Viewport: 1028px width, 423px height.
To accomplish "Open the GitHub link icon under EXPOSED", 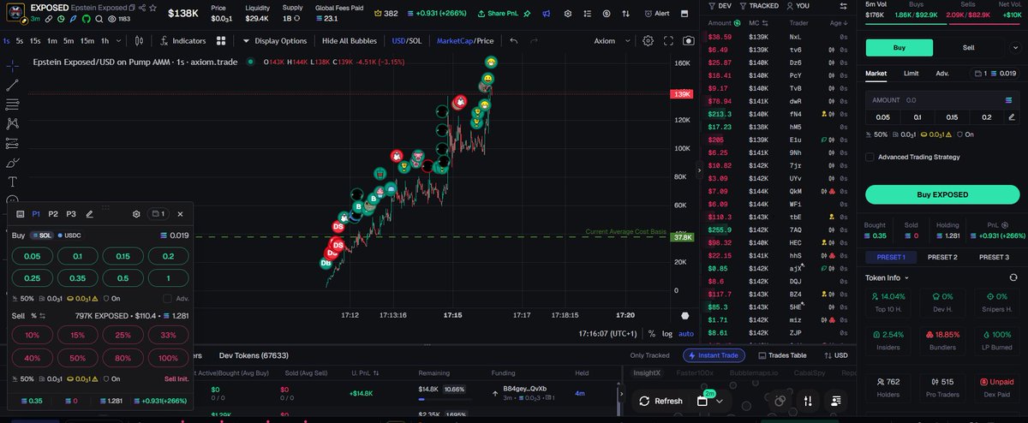I will pyautogui.click(x=86, y=18).
